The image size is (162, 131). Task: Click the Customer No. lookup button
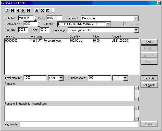tap(39, 24)
